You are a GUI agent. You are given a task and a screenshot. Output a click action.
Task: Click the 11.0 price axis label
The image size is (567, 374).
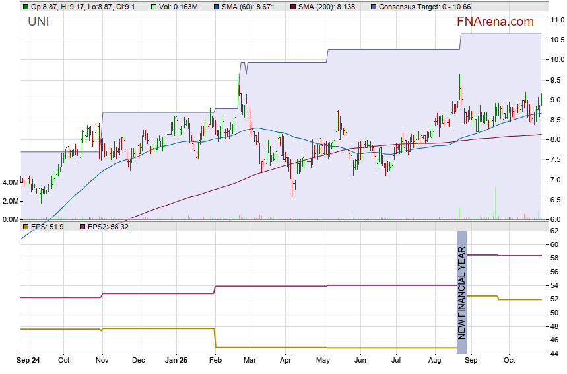click(x=557, y=20)
